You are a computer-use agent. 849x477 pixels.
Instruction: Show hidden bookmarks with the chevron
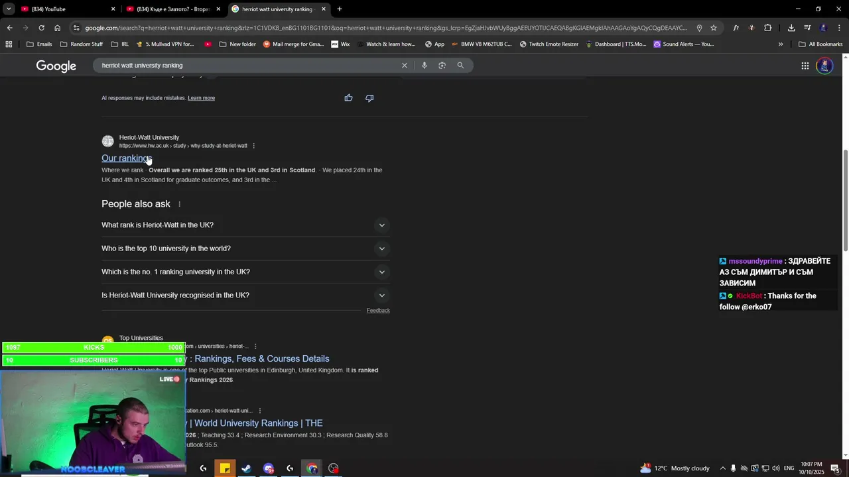781,44
